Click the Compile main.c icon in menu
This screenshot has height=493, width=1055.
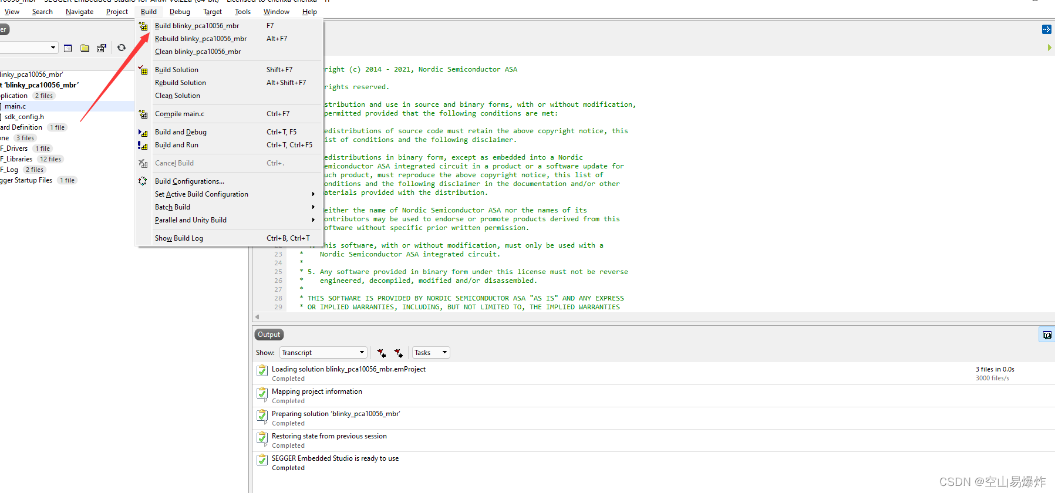143,114
